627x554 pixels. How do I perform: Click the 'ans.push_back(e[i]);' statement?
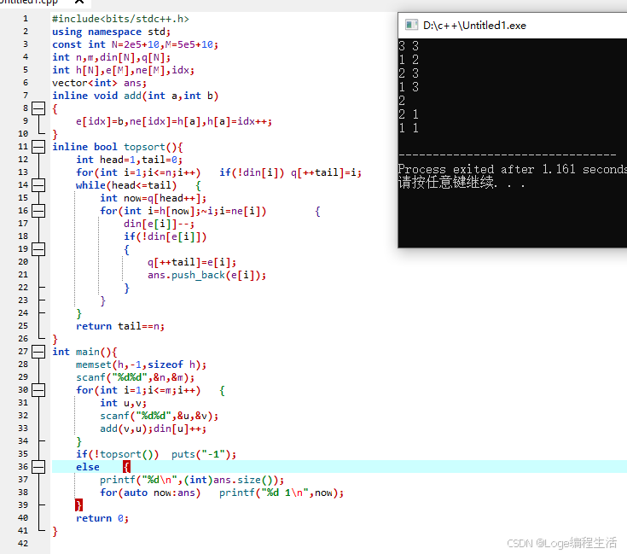206,275
